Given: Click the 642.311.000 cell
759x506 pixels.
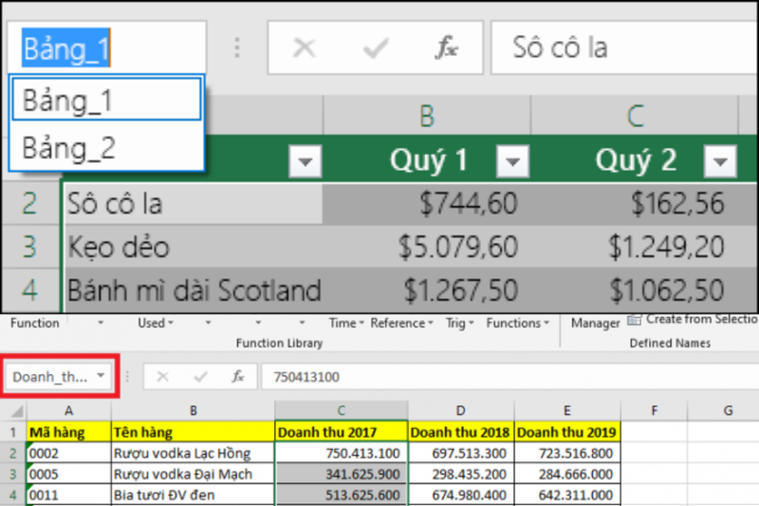Looking at the screenshot, I should [566, 495].
